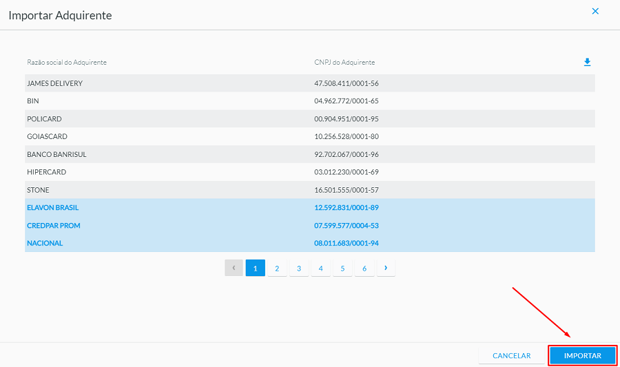Click the CANCELAR button
The width and height of the screenshot is (620, 367).
click(512, 355)
